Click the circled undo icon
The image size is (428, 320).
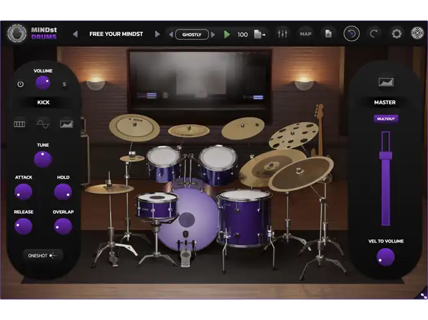(x=351, y=34)
